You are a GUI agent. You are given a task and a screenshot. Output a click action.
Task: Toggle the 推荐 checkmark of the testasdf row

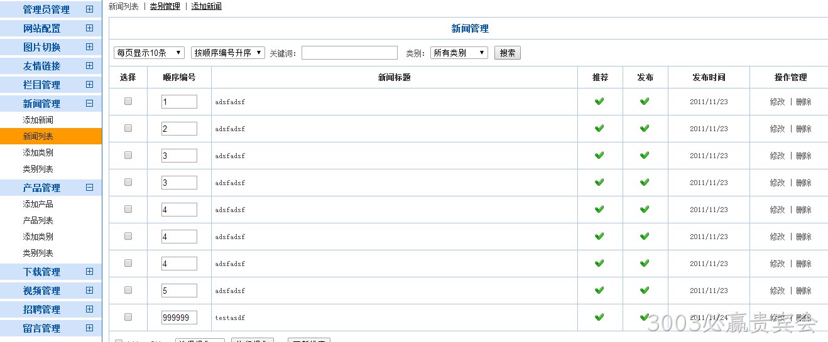point(599,317)
